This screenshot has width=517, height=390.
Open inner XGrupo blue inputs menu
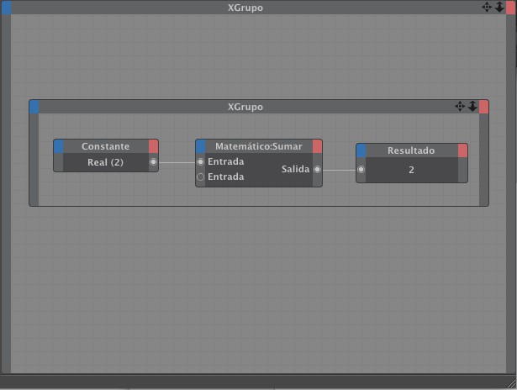(34, 107)
